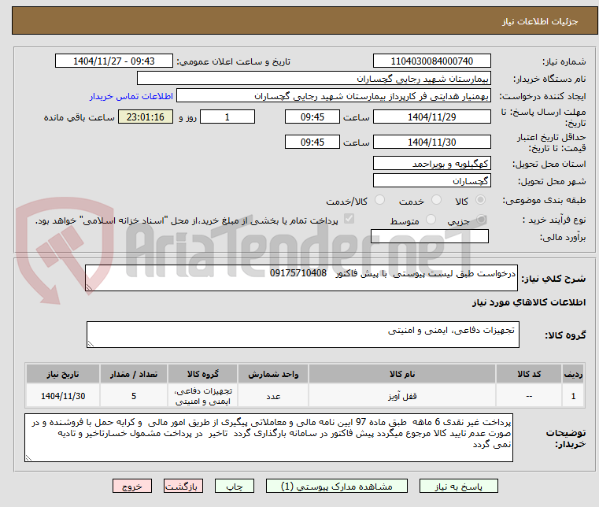Screen dimensions: 599x507
Task: Select the کالا/خدمت radio button
Action: [x=379, y=200]
